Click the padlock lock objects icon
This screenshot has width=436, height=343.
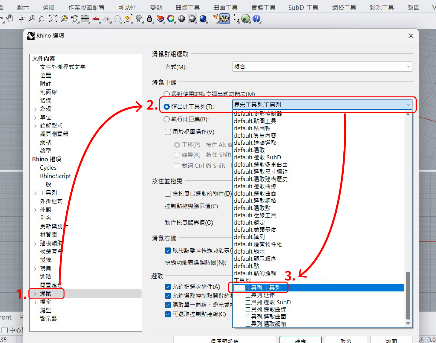(149, 19)
